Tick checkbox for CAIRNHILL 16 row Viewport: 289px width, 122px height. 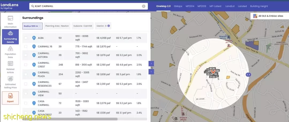[x=26, y=47]
